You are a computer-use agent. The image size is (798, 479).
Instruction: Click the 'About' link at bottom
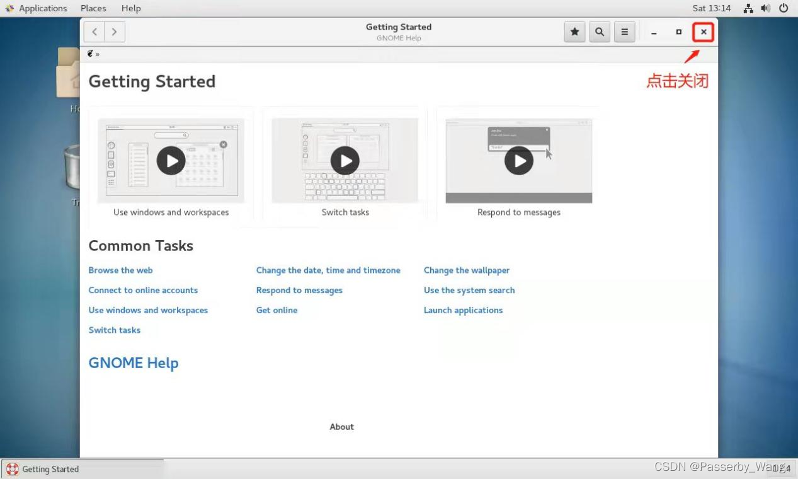pyautogui.click(x=342, y=427)
